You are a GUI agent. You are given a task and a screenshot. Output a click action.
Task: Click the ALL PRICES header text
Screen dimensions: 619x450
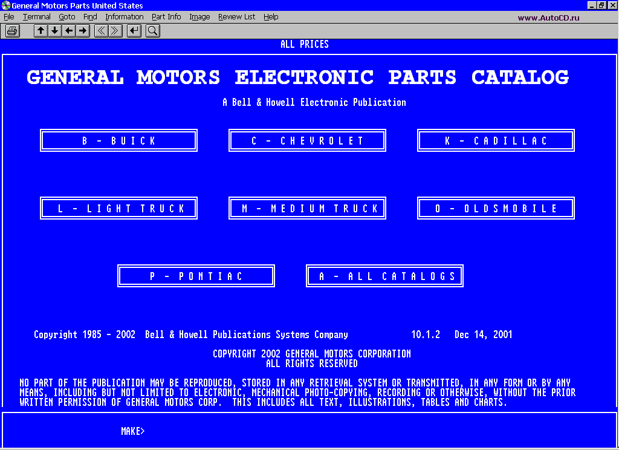(x=305, y=44)
